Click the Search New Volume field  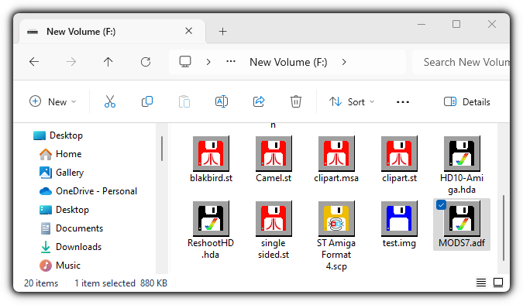[461, 62]
